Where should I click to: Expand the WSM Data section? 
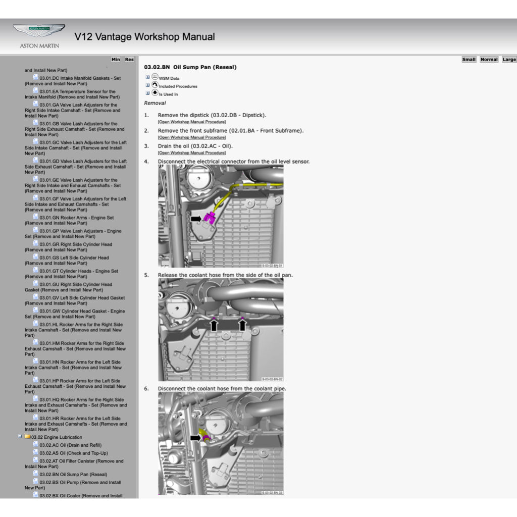(x=147, y=77)
